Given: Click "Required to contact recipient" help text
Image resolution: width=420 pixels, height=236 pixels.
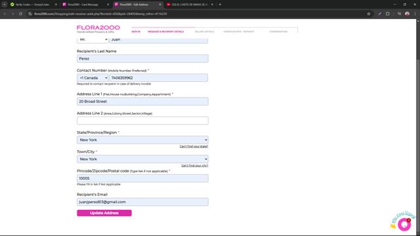Looking at the screenshot, I should [114, 84].
